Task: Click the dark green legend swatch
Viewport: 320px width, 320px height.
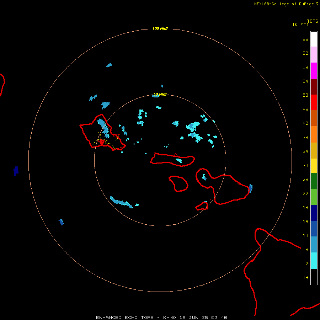Action: [314, 181]
